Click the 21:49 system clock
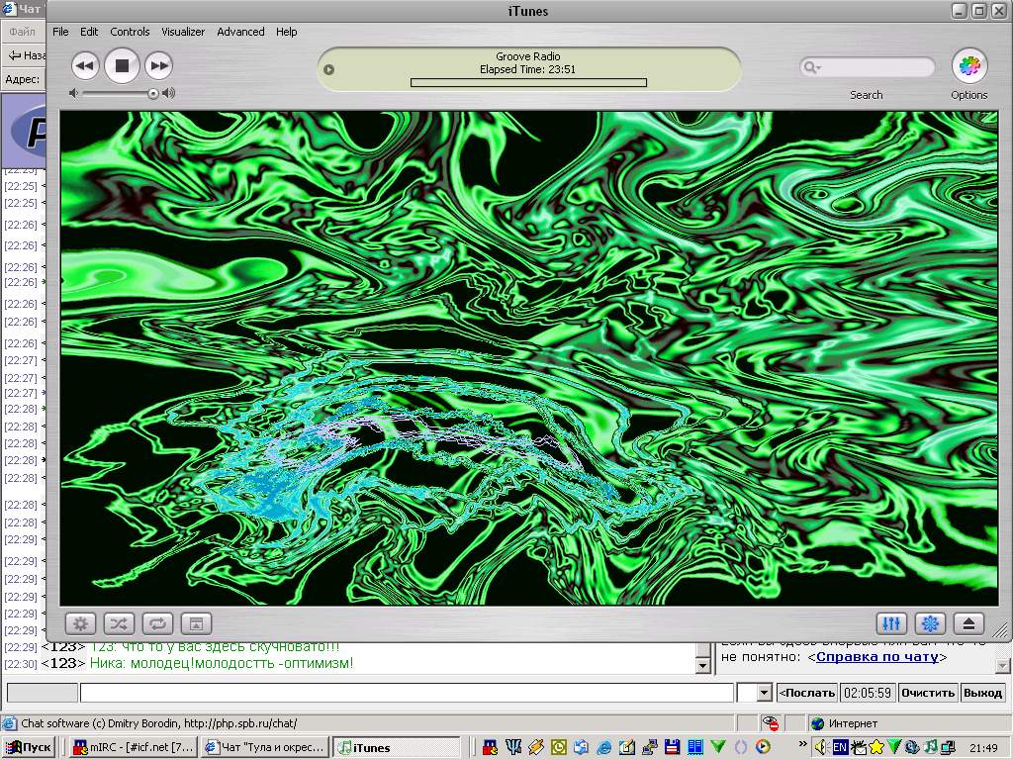This screenshot has height=760, width=1013. click(x=983, y=748)
